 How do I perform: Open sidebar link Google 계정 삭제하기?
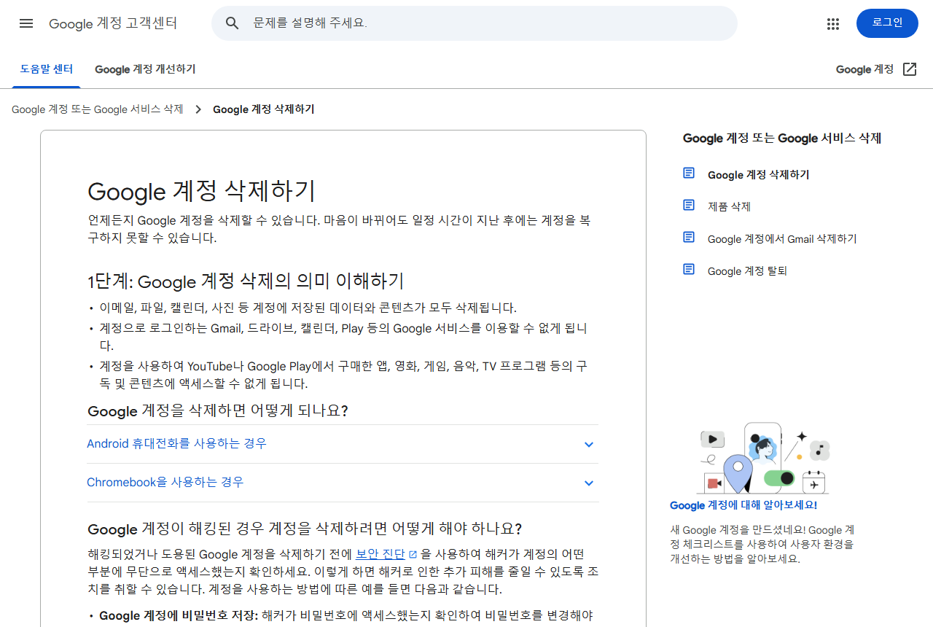(x=758, y=174)
